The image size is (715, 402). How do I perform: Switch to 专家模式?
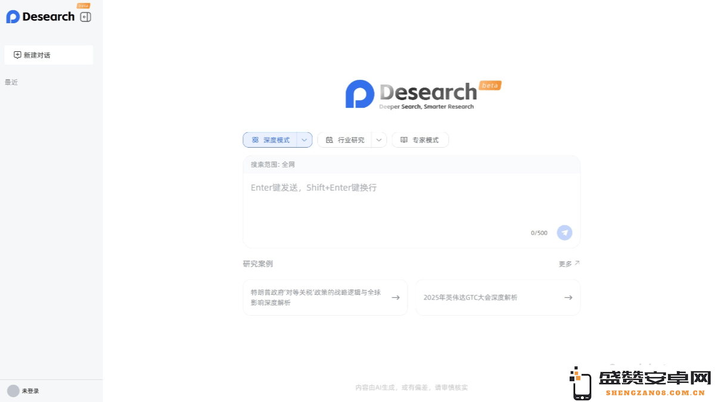(420, 140)
